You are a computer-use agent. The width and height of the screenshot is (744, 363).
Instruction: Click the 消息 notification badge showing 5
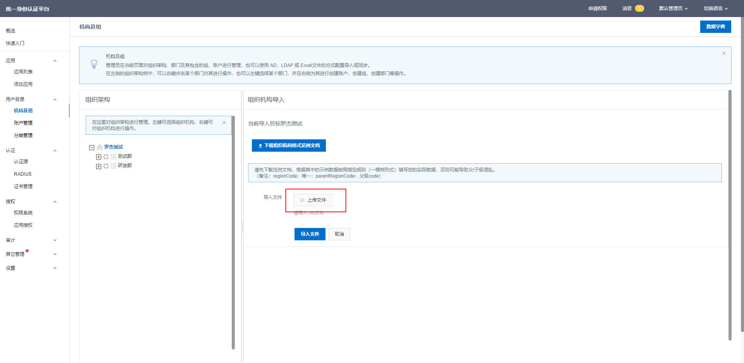639,9
